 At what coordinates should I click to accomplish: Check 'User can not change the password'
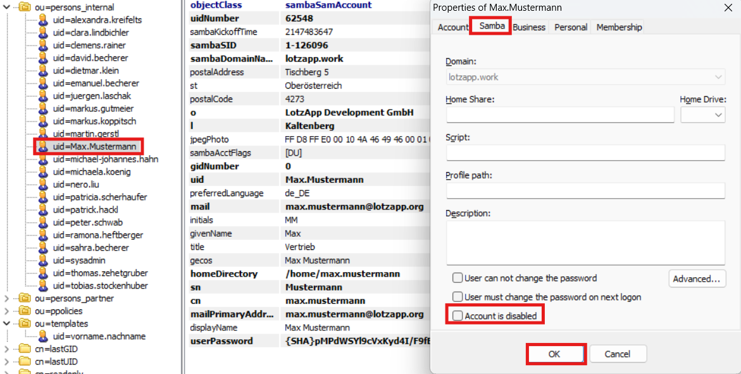[458, 278]
